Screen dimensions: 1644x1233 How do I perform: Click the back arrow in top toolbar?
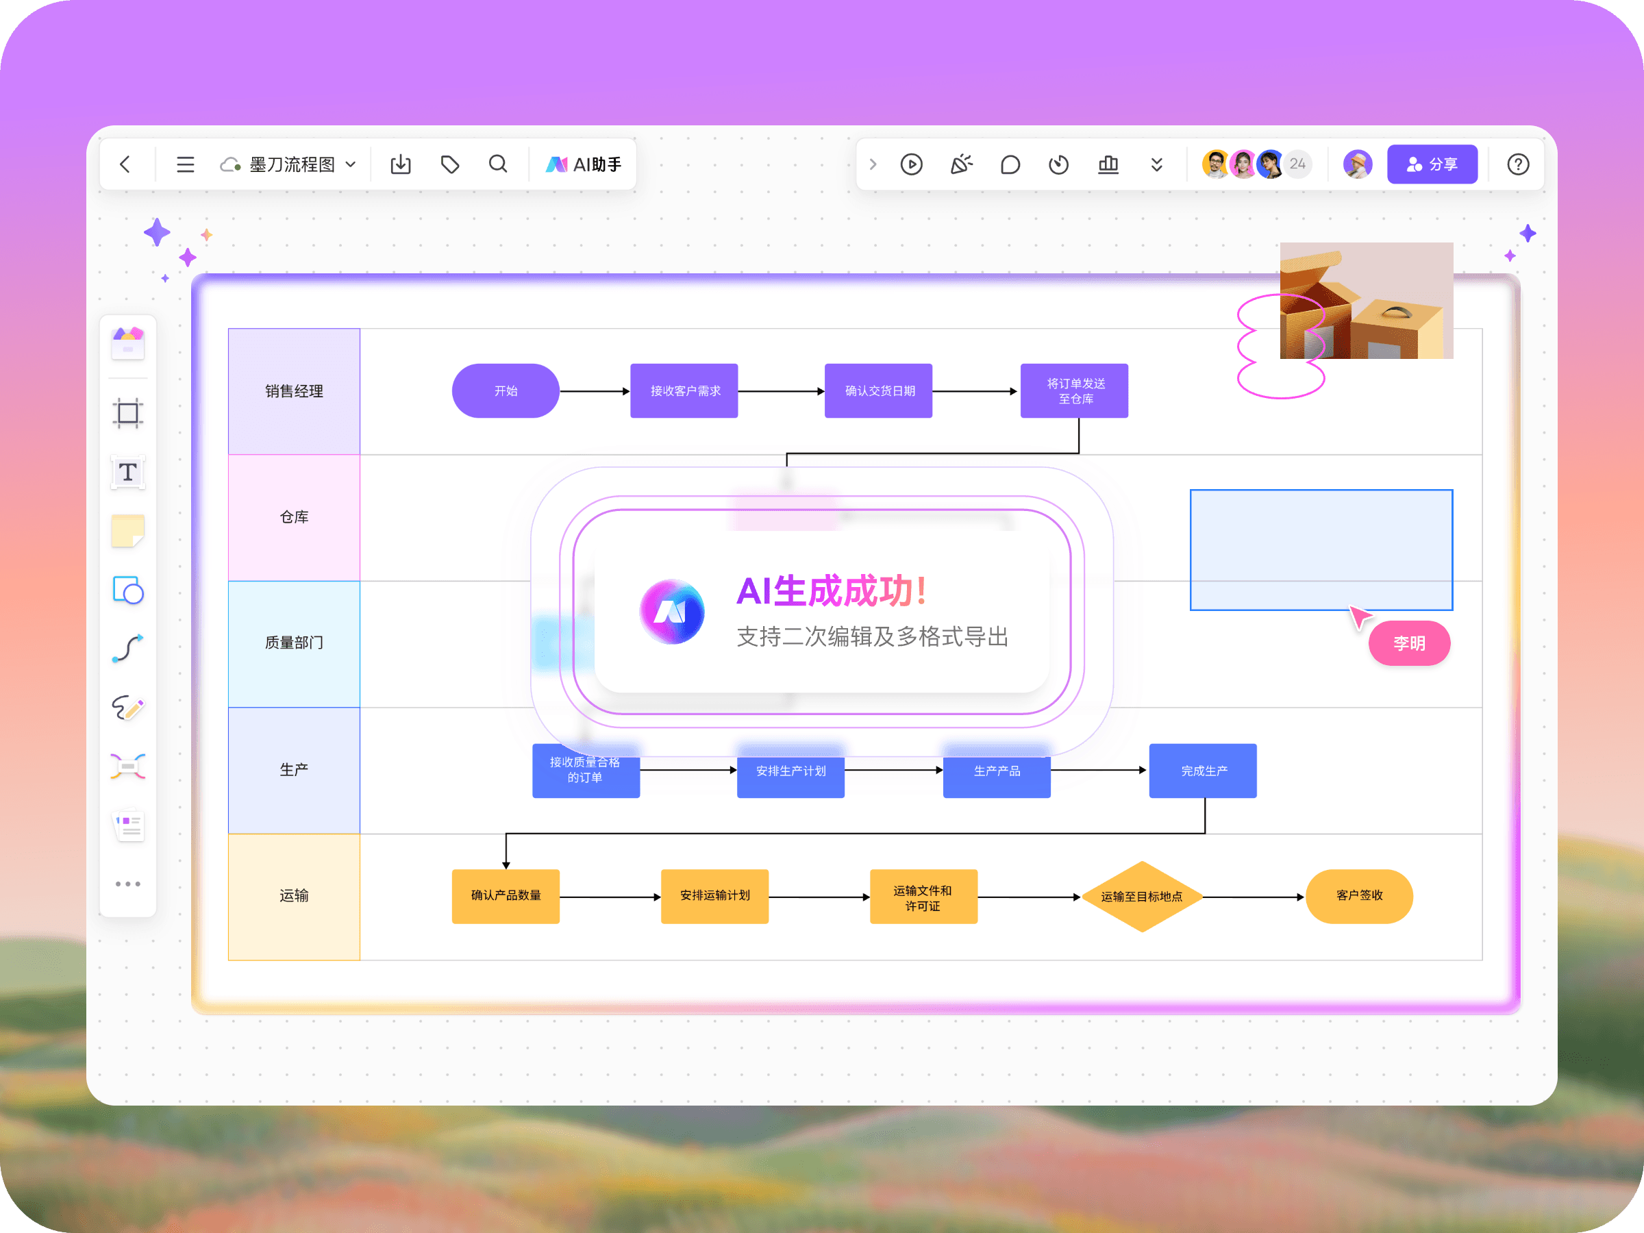[x=125, y=164]
